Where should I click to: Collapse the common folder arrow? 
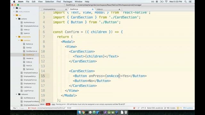pyautogui.click(x=19, y=41)
